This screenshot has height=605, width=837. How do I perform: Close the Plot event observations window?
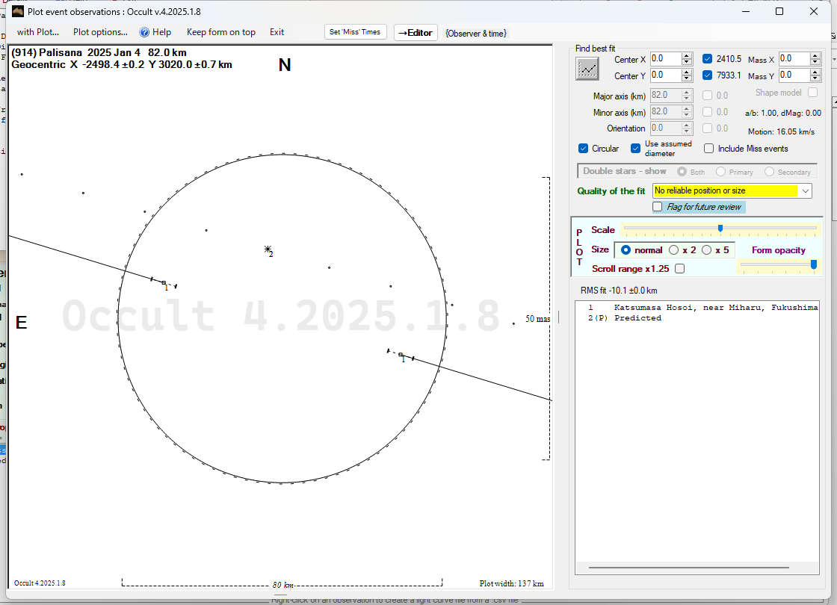pos(814,11)
